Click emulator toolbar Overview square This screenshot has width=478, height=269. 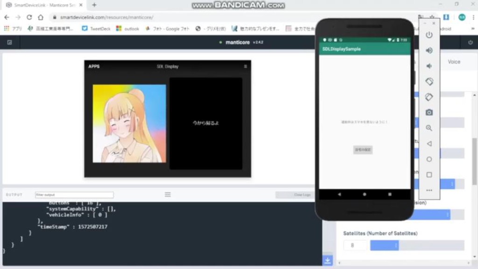pos(429,175)
